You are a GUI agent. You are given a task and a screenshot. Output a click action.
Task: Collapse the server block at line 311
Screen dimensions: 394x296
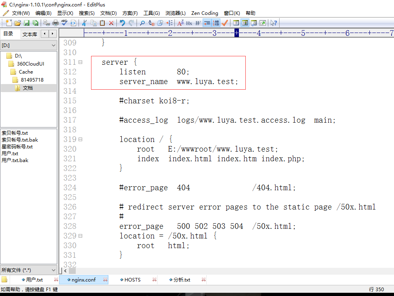tap(80, 62)
